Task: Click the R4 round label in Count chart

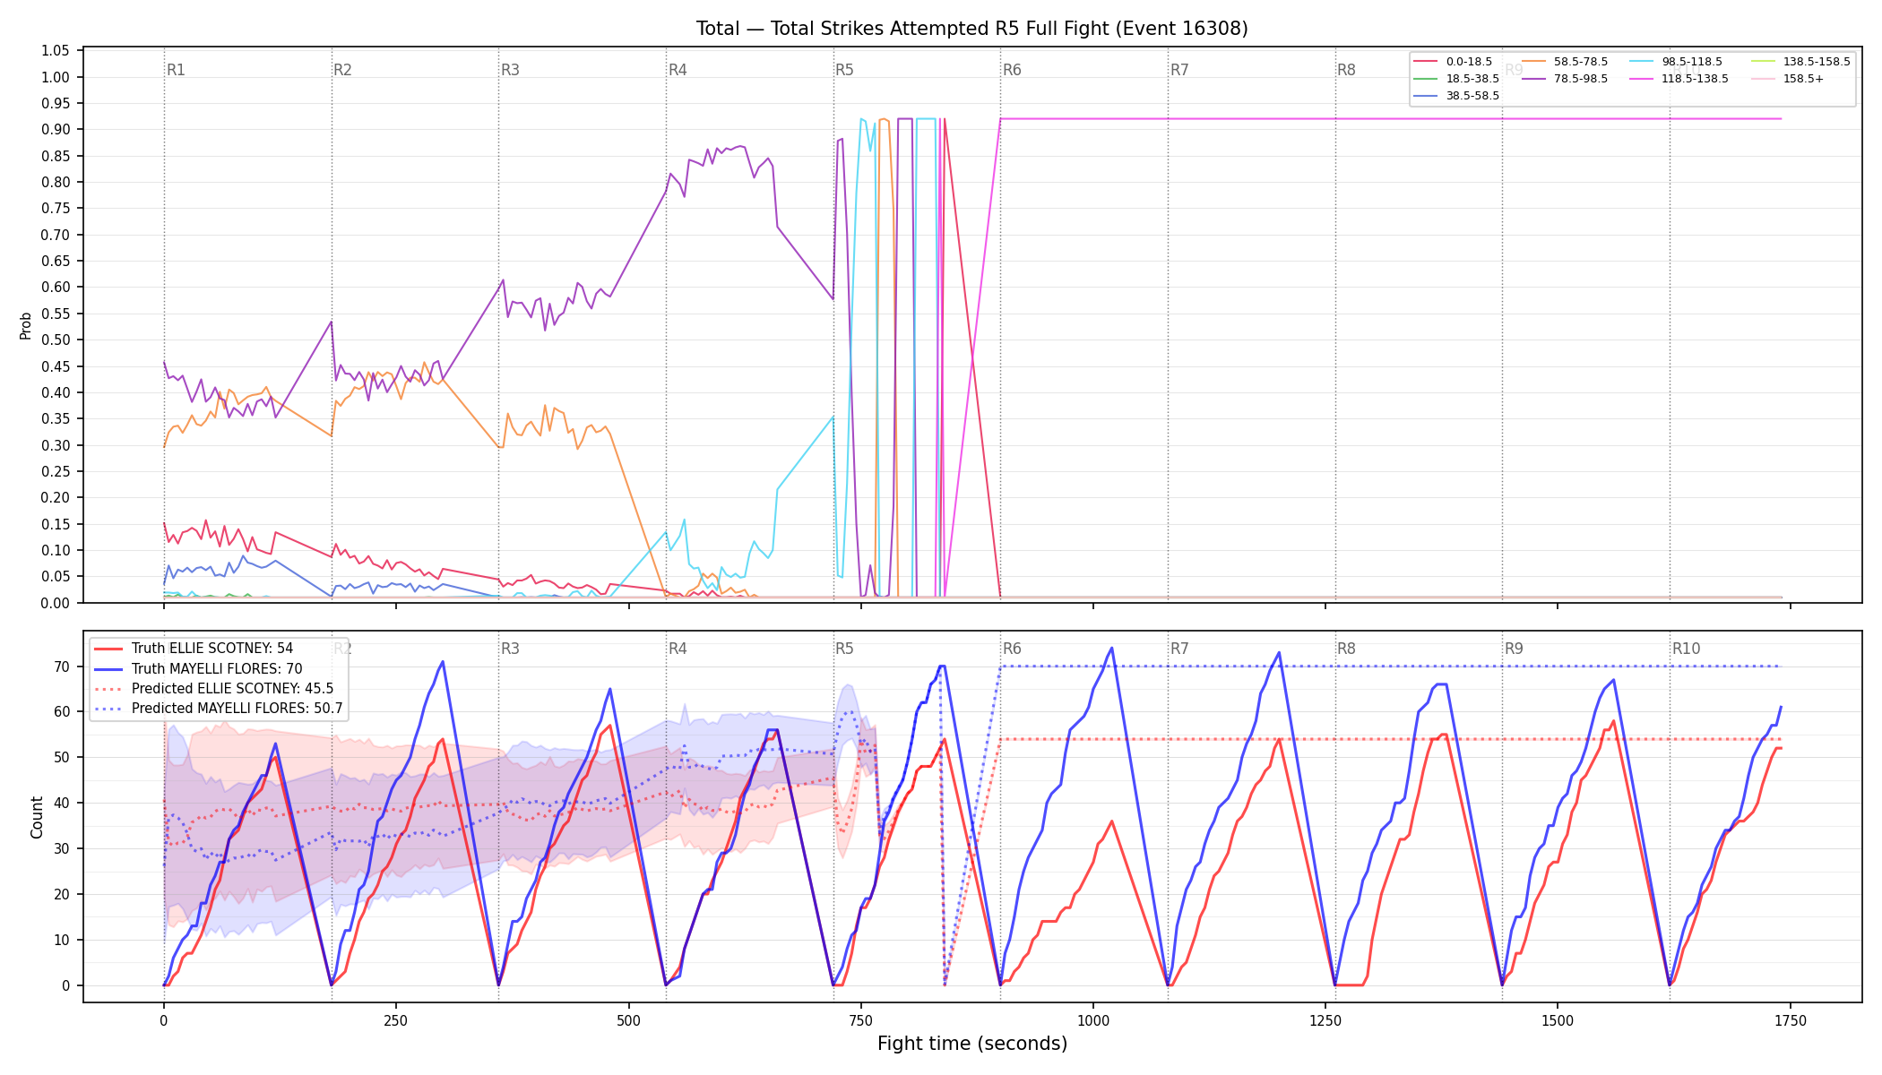Action: pyautogui.click(x=678, y=649)
